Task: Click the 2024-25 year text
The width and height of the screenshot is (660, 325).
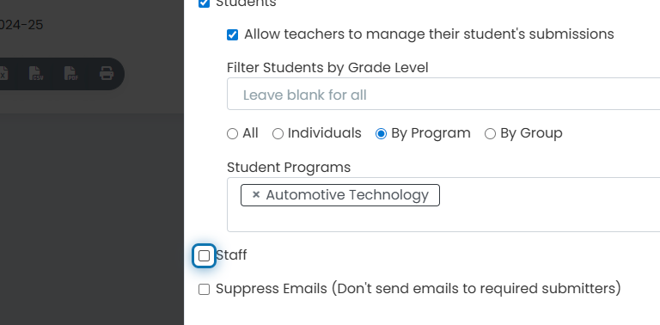Action: pos(21,25)
